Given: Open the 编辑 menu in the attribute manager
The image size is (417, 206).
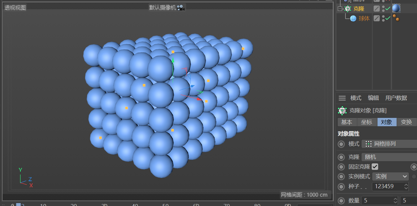Looking at the screenshot, I should coord(373,98).
